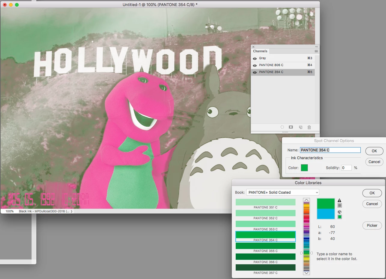386x279 pixels.
Task: Cancel the Color Libraries dialog
Action: [x=372, y=204]
